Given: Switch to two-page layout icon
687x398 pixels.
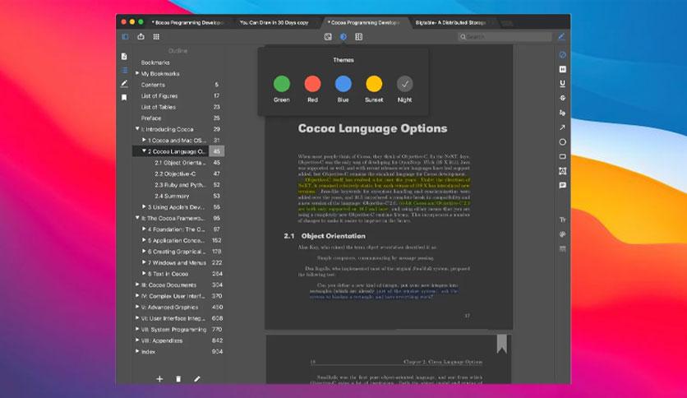Looking at the screenshot, I should (359, 37).
